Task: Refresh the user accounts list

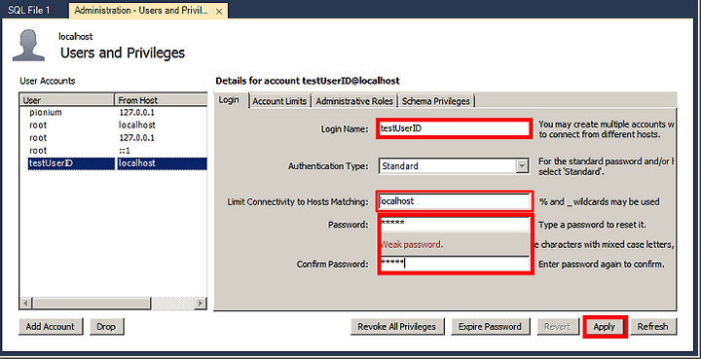Action: [x=652, y=326]
